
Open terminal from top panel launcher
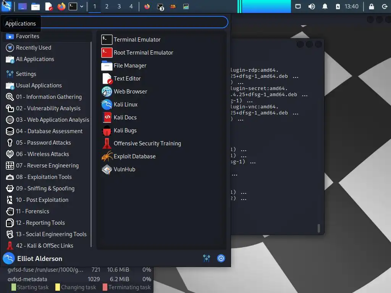coord(73,6)
